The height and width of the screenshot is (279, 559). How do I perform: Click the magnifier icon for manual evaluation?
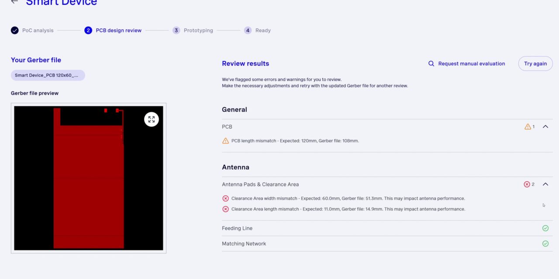point(431,64)
